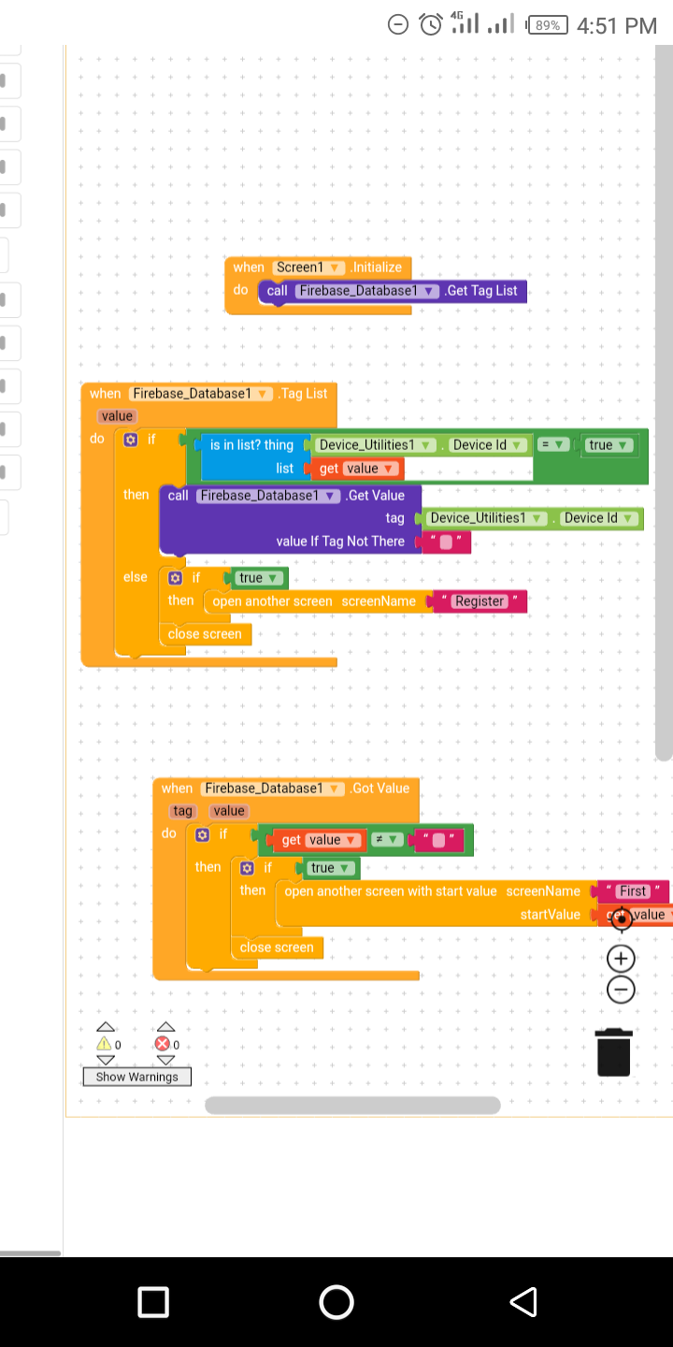The height and width of the screenshot is (1347, 673).
Task: Click the horizontal workspace scrollbar
Action: pos(352,1106)
